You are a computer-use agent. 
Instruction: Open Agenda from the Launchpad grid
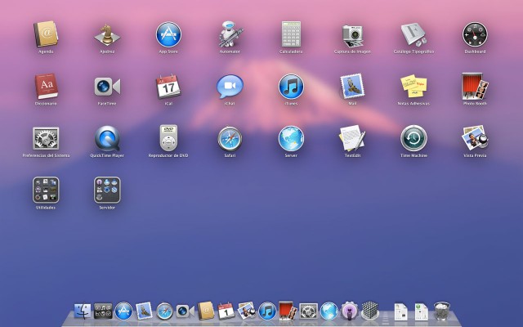(x=46, y=34)
